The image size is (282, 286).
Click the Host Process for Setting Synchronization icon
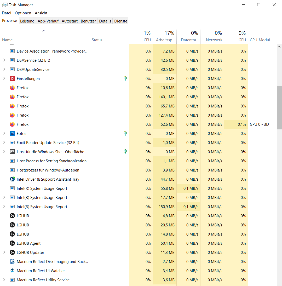coord(12,161)
